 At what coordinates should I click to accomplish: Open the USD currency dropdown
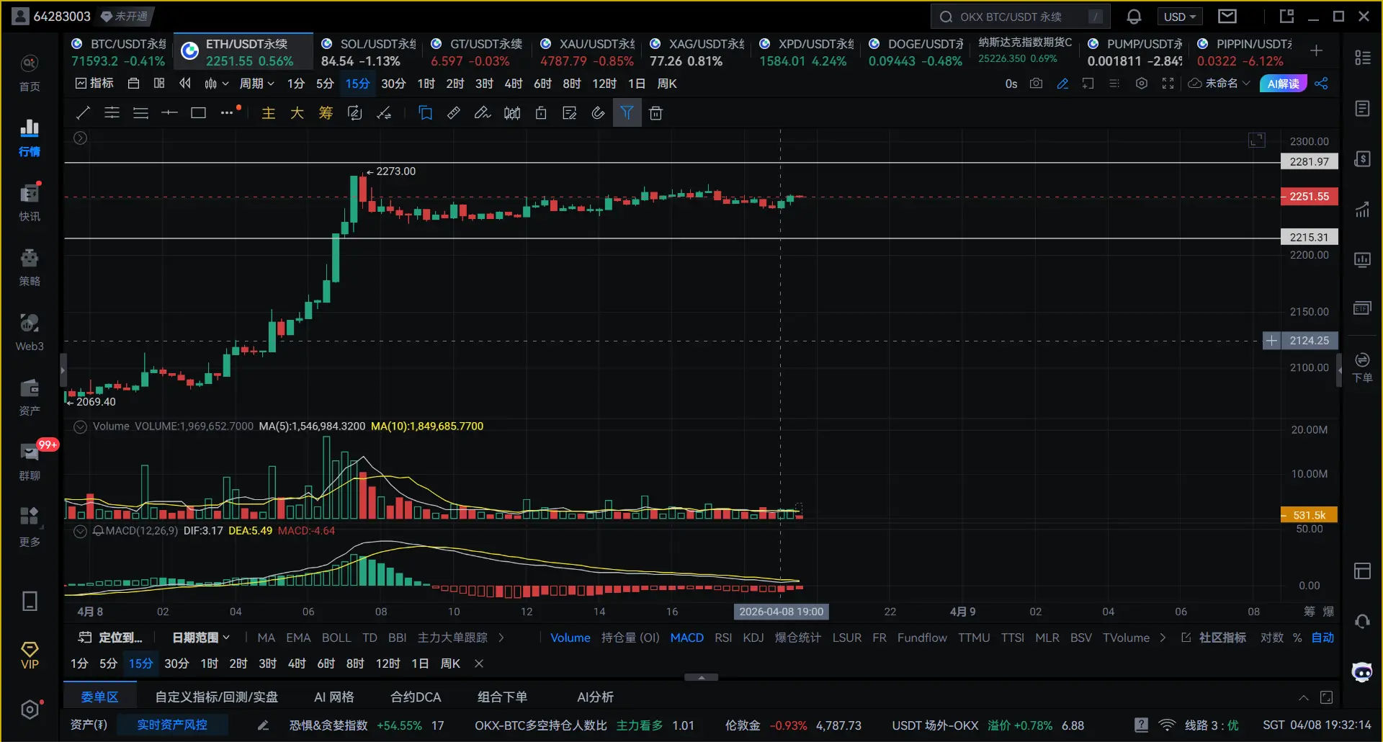pyautogui.click(x=1179, y=17)
